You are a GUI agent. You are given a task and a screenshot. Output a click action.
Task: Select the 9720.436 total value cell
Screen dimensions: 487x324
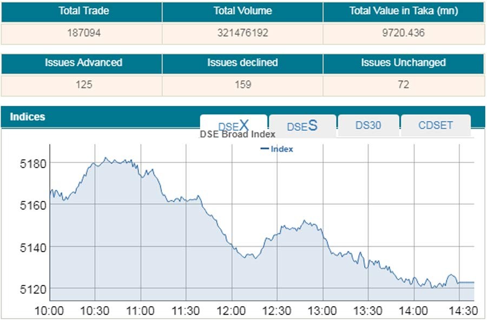[x=403, y=33]
